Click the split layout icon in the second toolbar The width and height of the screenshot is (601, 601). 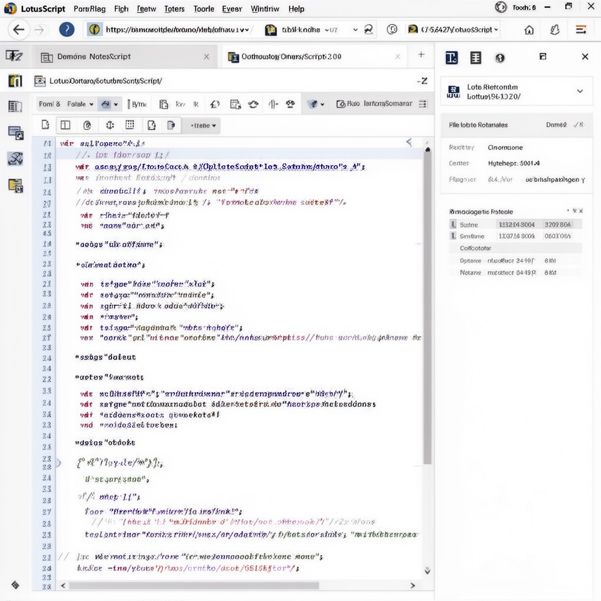click(66, 125)
